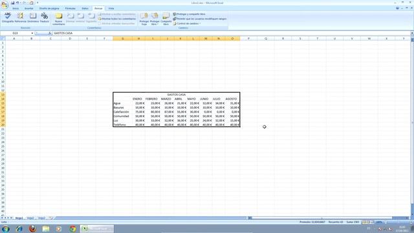Click Proteger y compartir libro
414x233 pixels.
click(189, 14)
